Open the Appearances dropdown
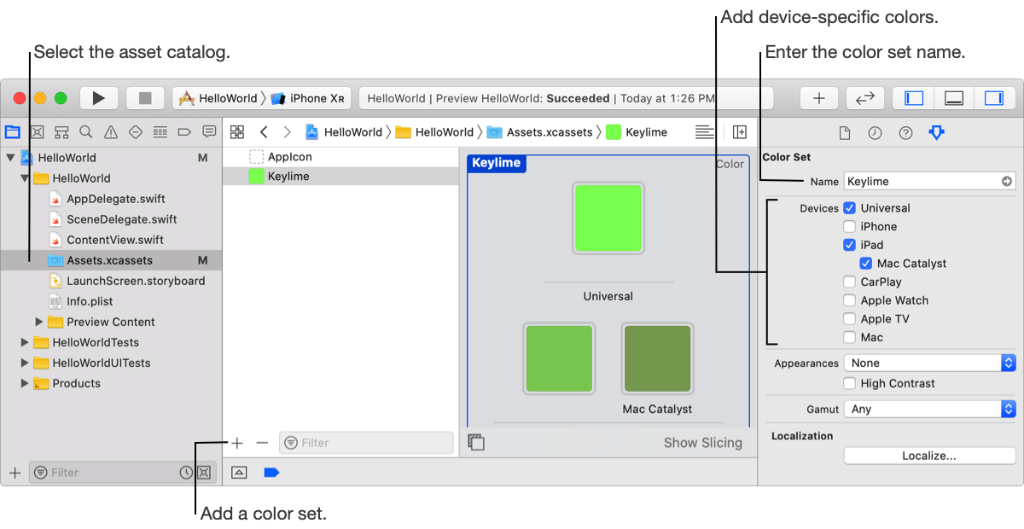This screenshot has height=529, width=1024. [929, 363]
